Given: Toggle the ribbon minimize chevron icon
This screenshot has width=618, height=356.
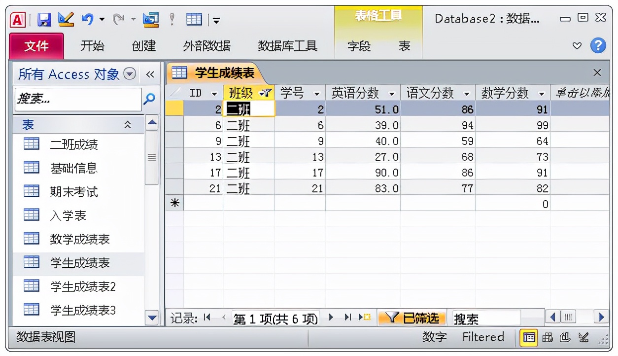Looking at the screenshot, I should pyautogui.click(x=577, y=46).
